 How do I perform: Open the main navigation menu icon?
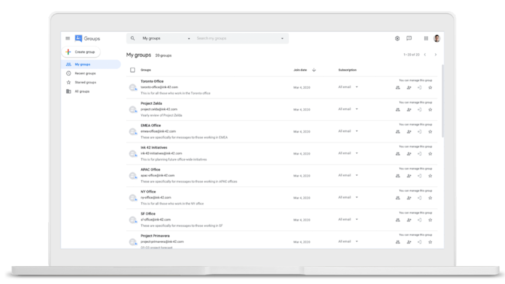pyautogui.click(x=68, y=38)
